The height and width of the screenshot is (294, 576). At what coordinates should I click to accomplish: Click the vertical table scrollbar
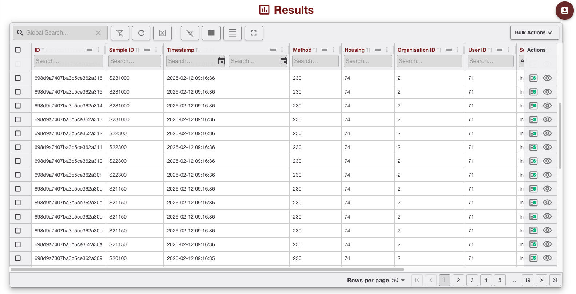(560, 136)
